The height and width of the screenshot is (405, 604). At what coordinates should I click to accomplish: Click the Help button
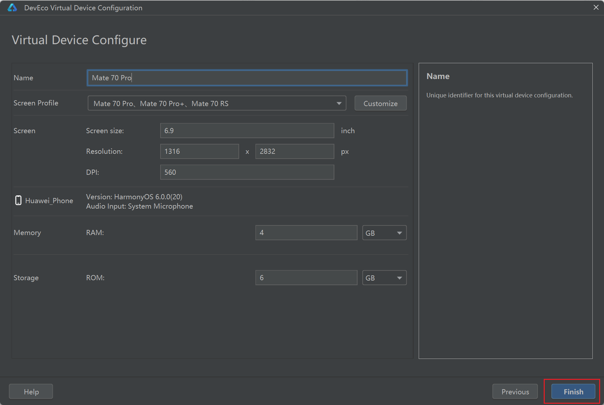click(31, 391)
